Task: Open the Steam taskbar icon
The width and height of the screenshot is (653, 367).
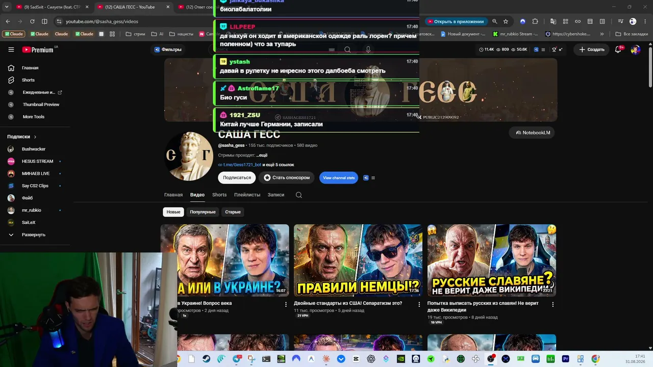Action: (x=206, y=359)
